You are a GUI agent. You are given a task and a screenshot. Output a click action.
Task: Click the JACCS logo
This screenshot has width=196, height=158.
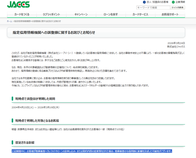tap(18, 5)
